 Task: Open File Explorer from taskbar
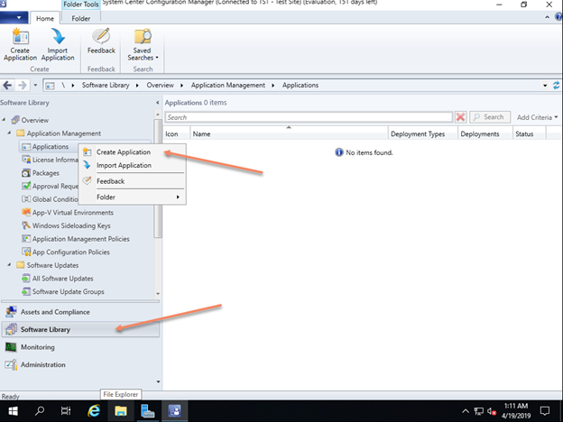[x=121, y=411]
